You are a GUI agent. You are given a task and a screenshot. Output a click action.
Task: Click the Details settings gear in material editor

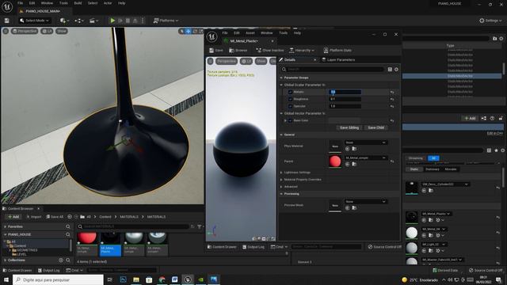point(396,70)
